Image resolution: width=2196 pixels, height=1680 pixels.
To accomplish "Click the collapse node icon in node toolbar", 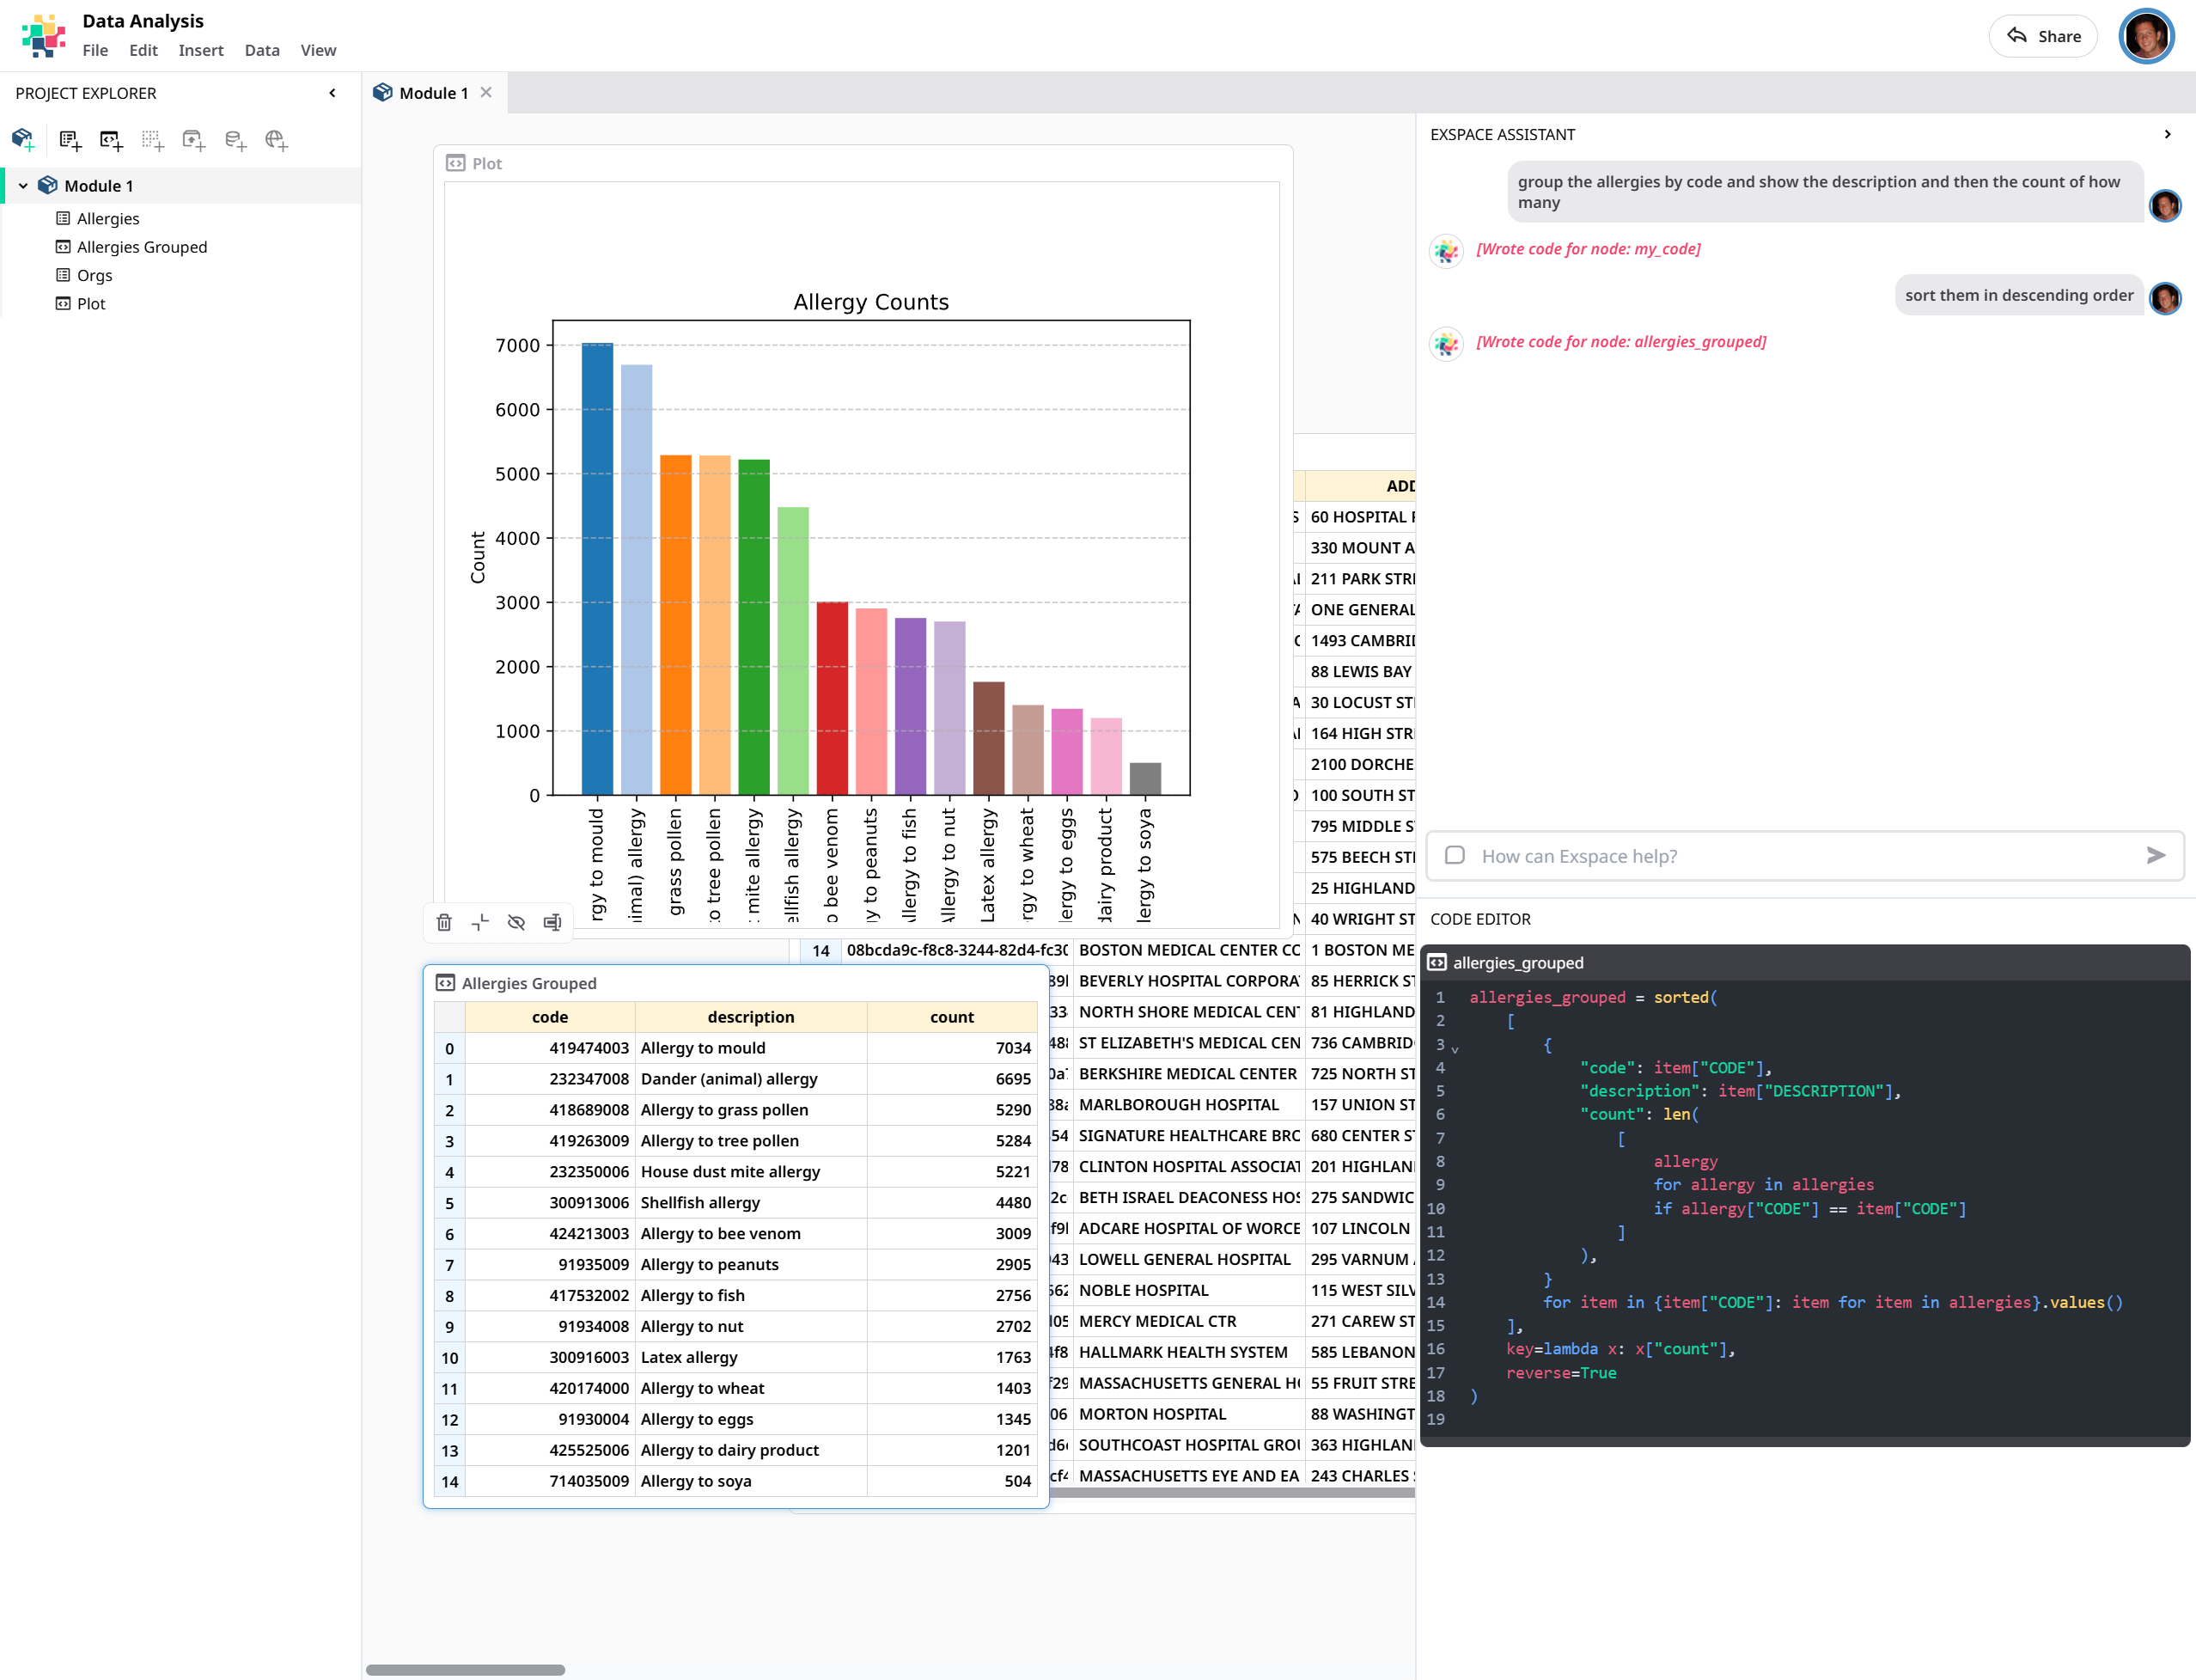I will point(479,922).
